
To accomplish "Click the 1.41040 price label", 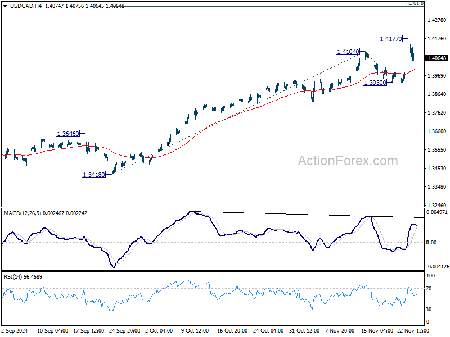I will (x=348, y=52).
